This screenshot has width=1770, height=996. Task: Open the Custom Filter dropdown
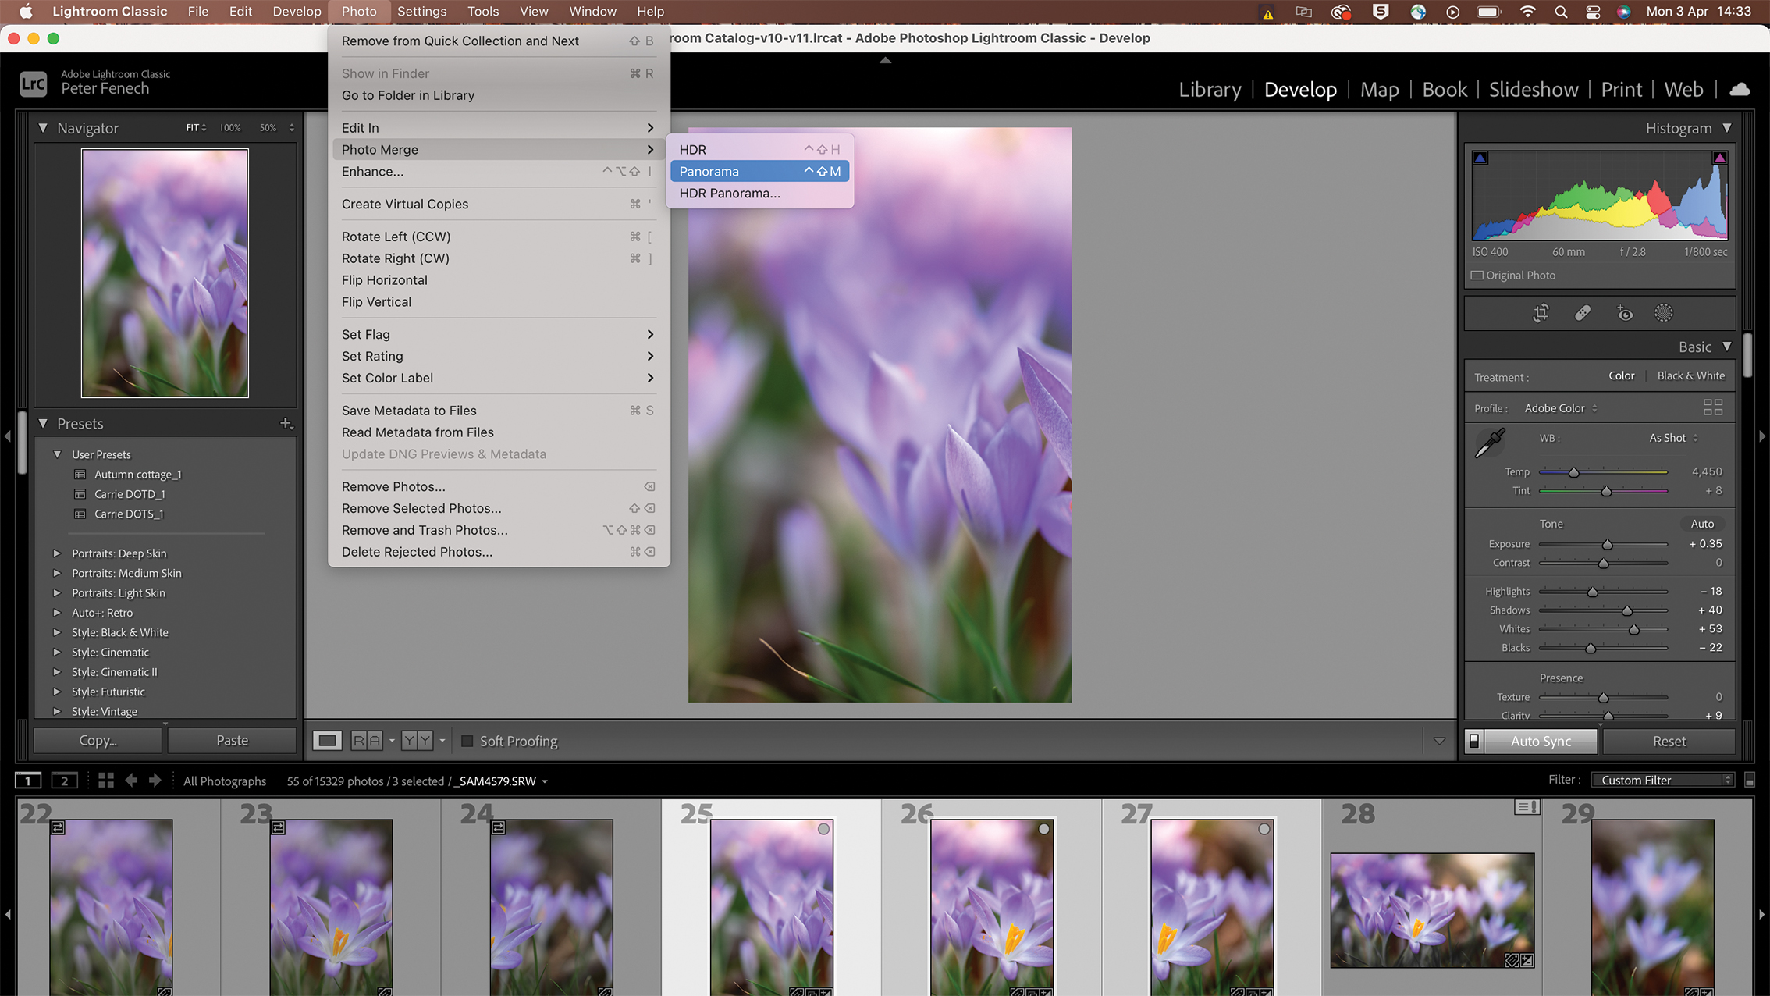[x=1662, y=779]
